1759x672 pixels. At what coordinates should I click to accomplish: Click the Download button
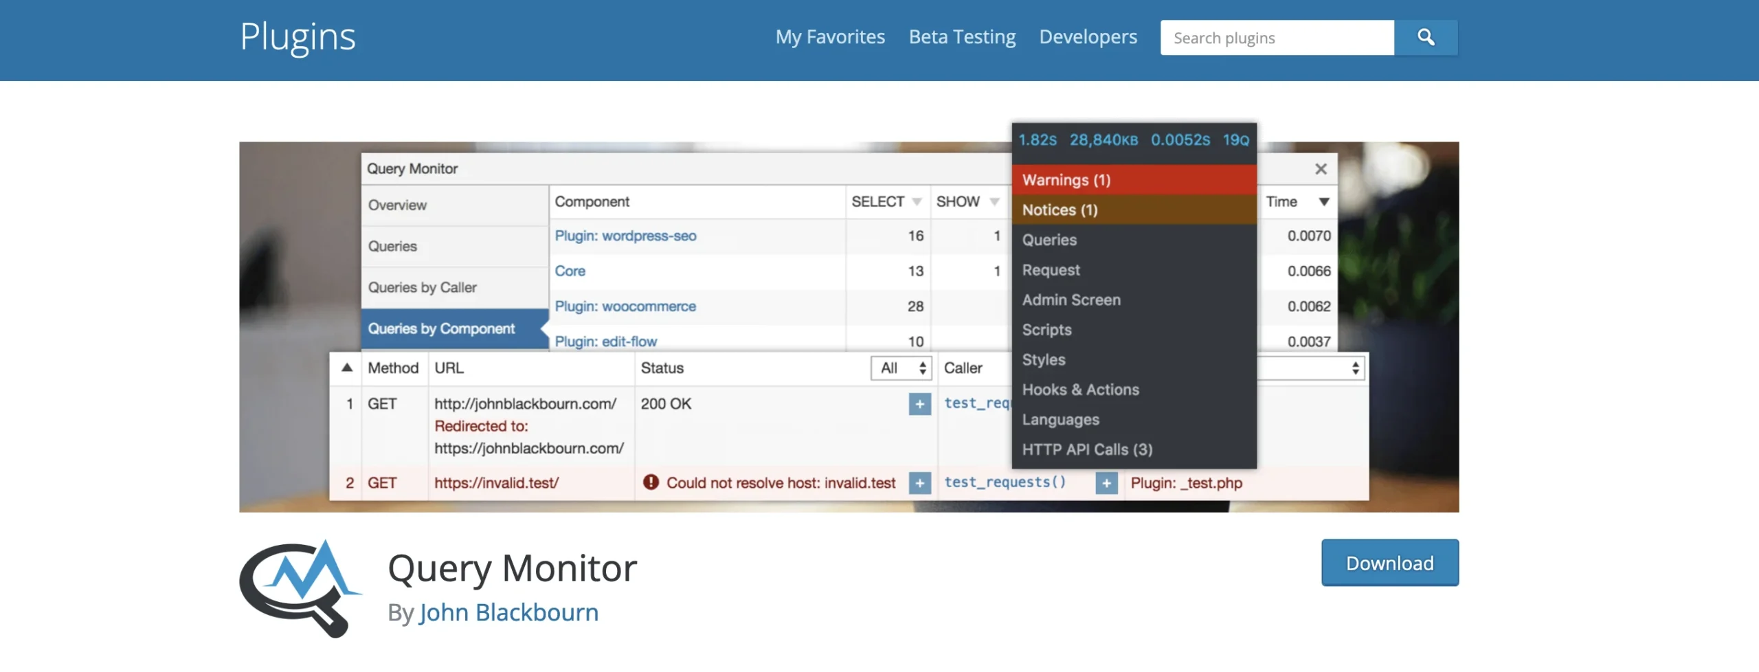click(x=1390, y=563)
